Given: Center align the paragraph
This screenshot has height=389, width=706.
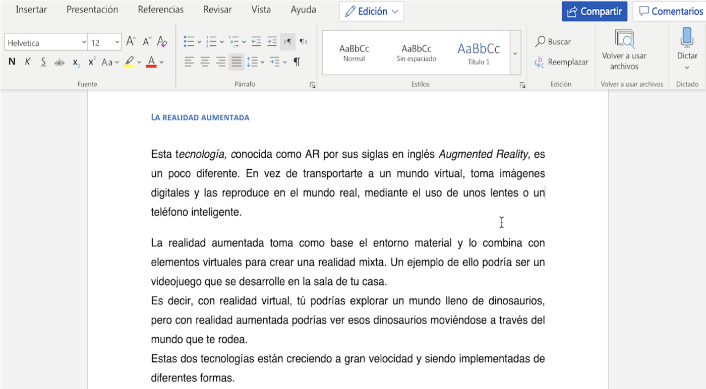Looking at the screenshot, I should [x=205, y=62].
